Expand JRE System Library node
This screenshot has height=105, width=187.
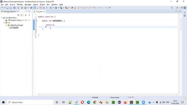click(4, 20)
